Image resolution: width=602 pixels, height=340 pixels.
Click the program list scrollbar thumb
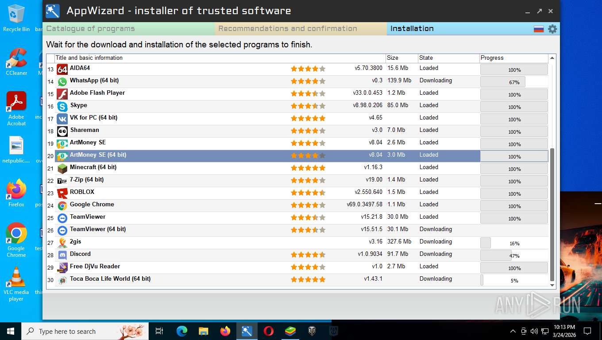[x=552, y=215]
